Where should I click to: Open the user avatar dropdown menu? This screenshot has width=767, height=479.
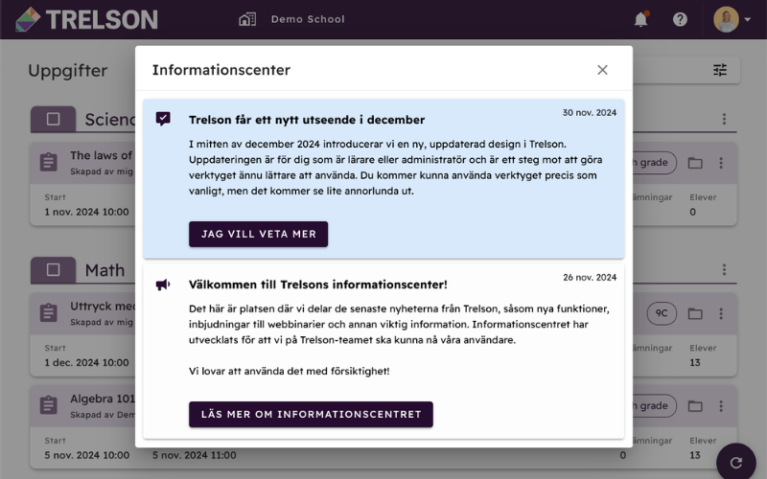tap(732, 19)
